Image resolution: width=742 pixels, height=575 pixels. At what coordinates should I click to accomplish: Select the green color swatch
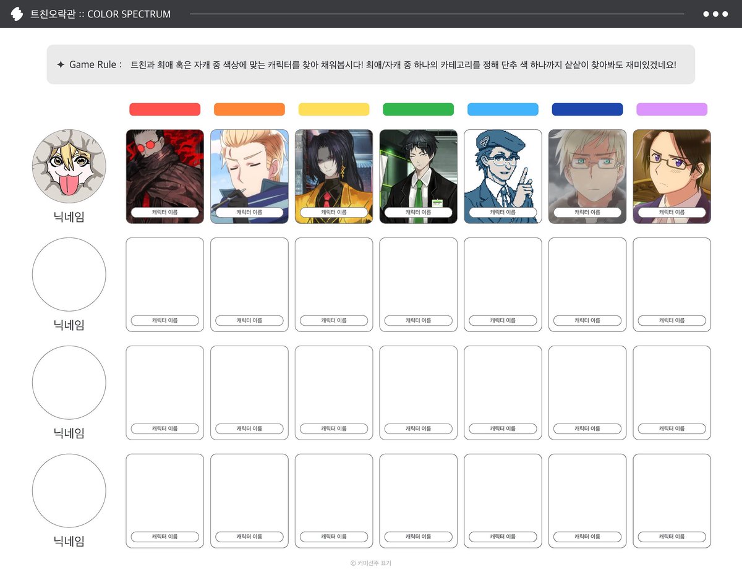[x=419, y=109]
